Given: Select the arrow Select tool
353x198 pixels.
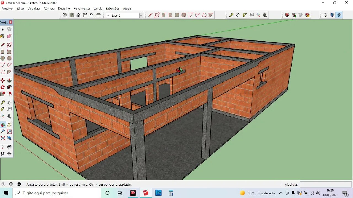Looking at the screenshot, I should pyautogui.click(x=3, y=29).
